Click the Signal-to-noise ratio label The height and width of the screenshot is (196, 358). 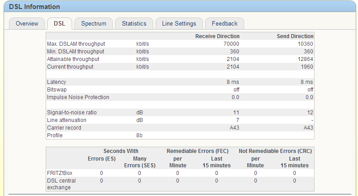coord(72,113)
